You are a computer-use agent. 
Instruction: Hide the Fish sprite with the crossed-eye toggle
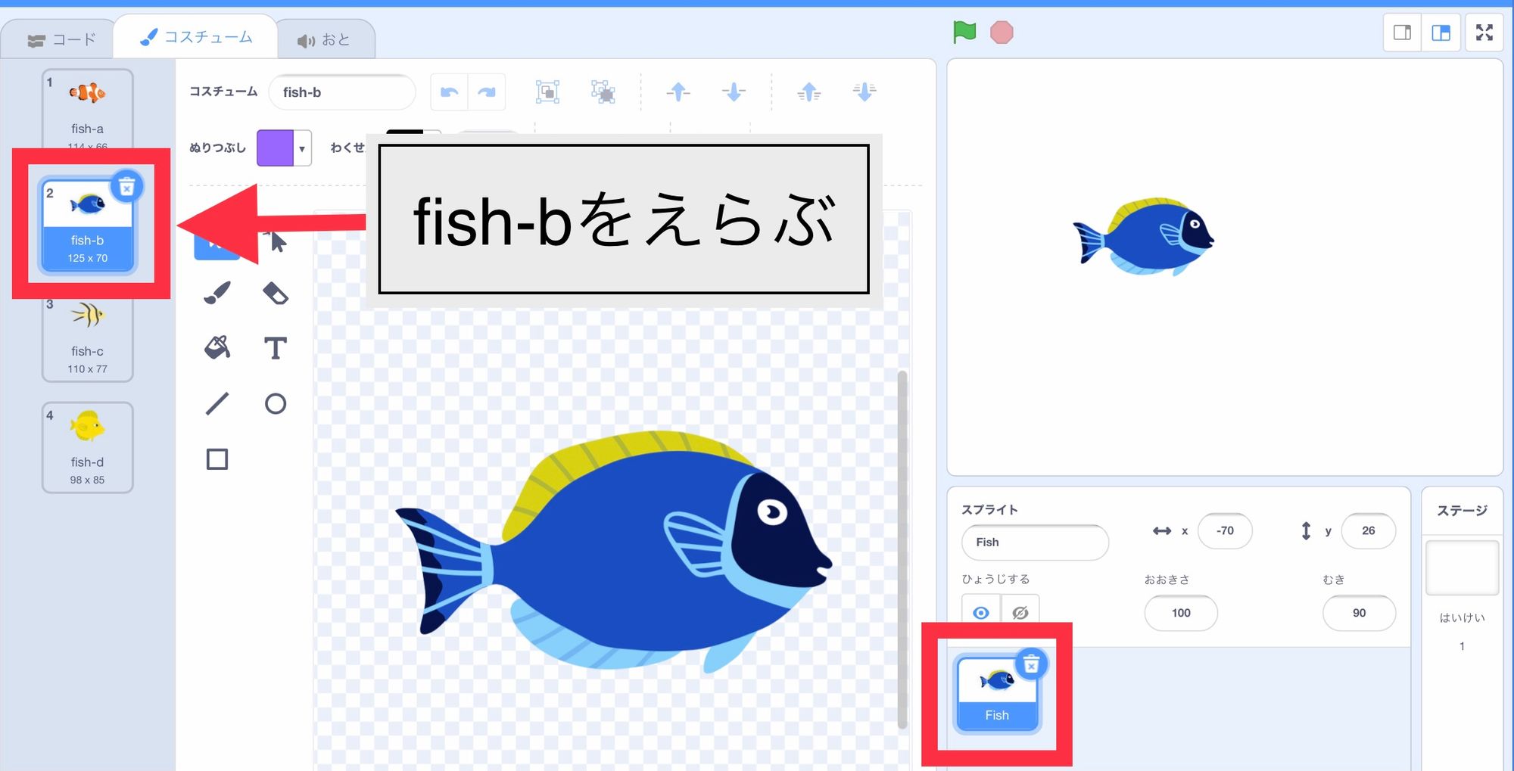point(1020,613)
